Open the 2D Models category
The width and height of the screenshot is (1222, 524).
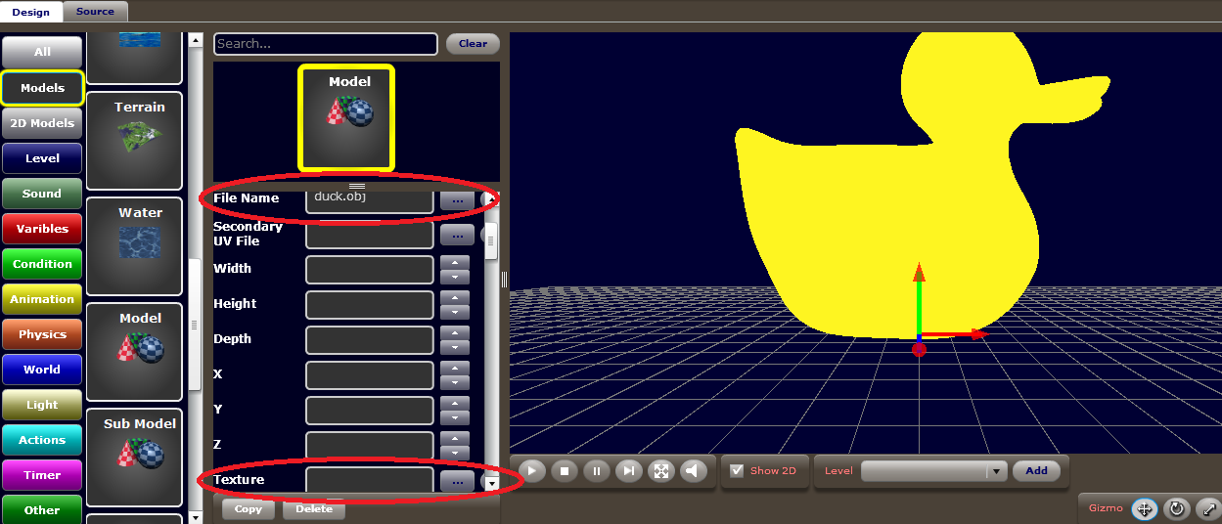(42, 123)
